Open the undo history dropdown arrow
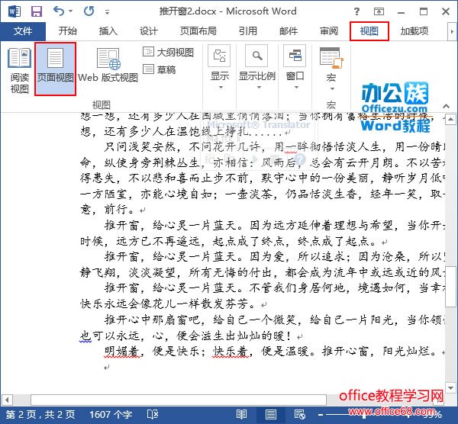Screen dimensions: 458x424 pos(71,11)
